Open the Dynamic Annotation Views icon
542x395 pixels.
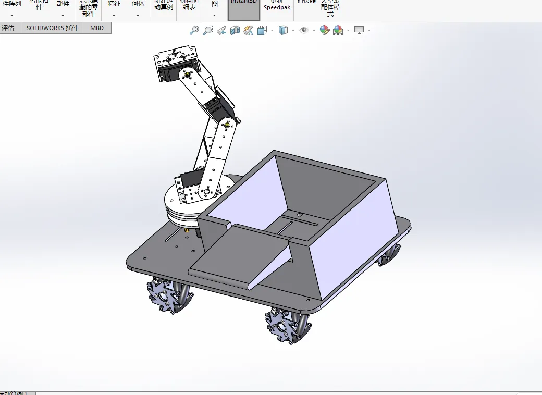coord(249,30)
